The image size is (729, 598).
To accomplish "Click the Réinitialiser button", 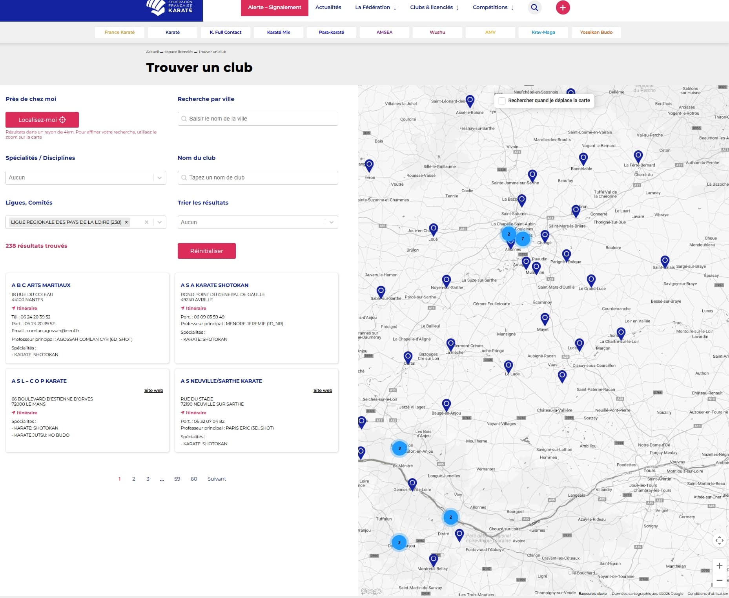I will tap(206, 251).
